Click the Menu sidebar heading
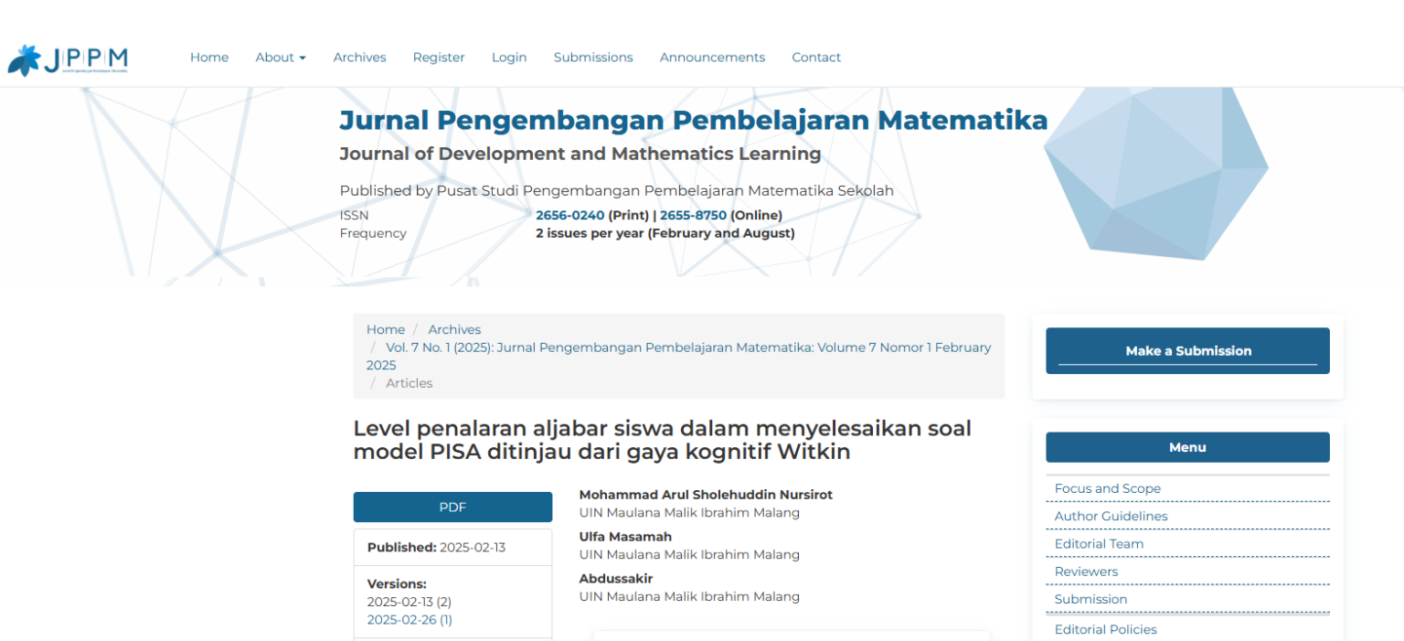 pos(1187,447)
